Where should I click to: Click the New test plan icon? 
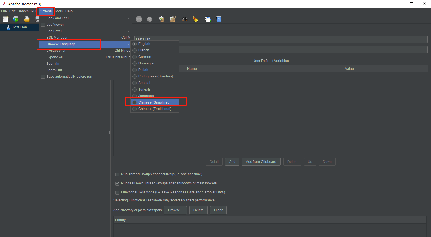(x=6, y=19)
